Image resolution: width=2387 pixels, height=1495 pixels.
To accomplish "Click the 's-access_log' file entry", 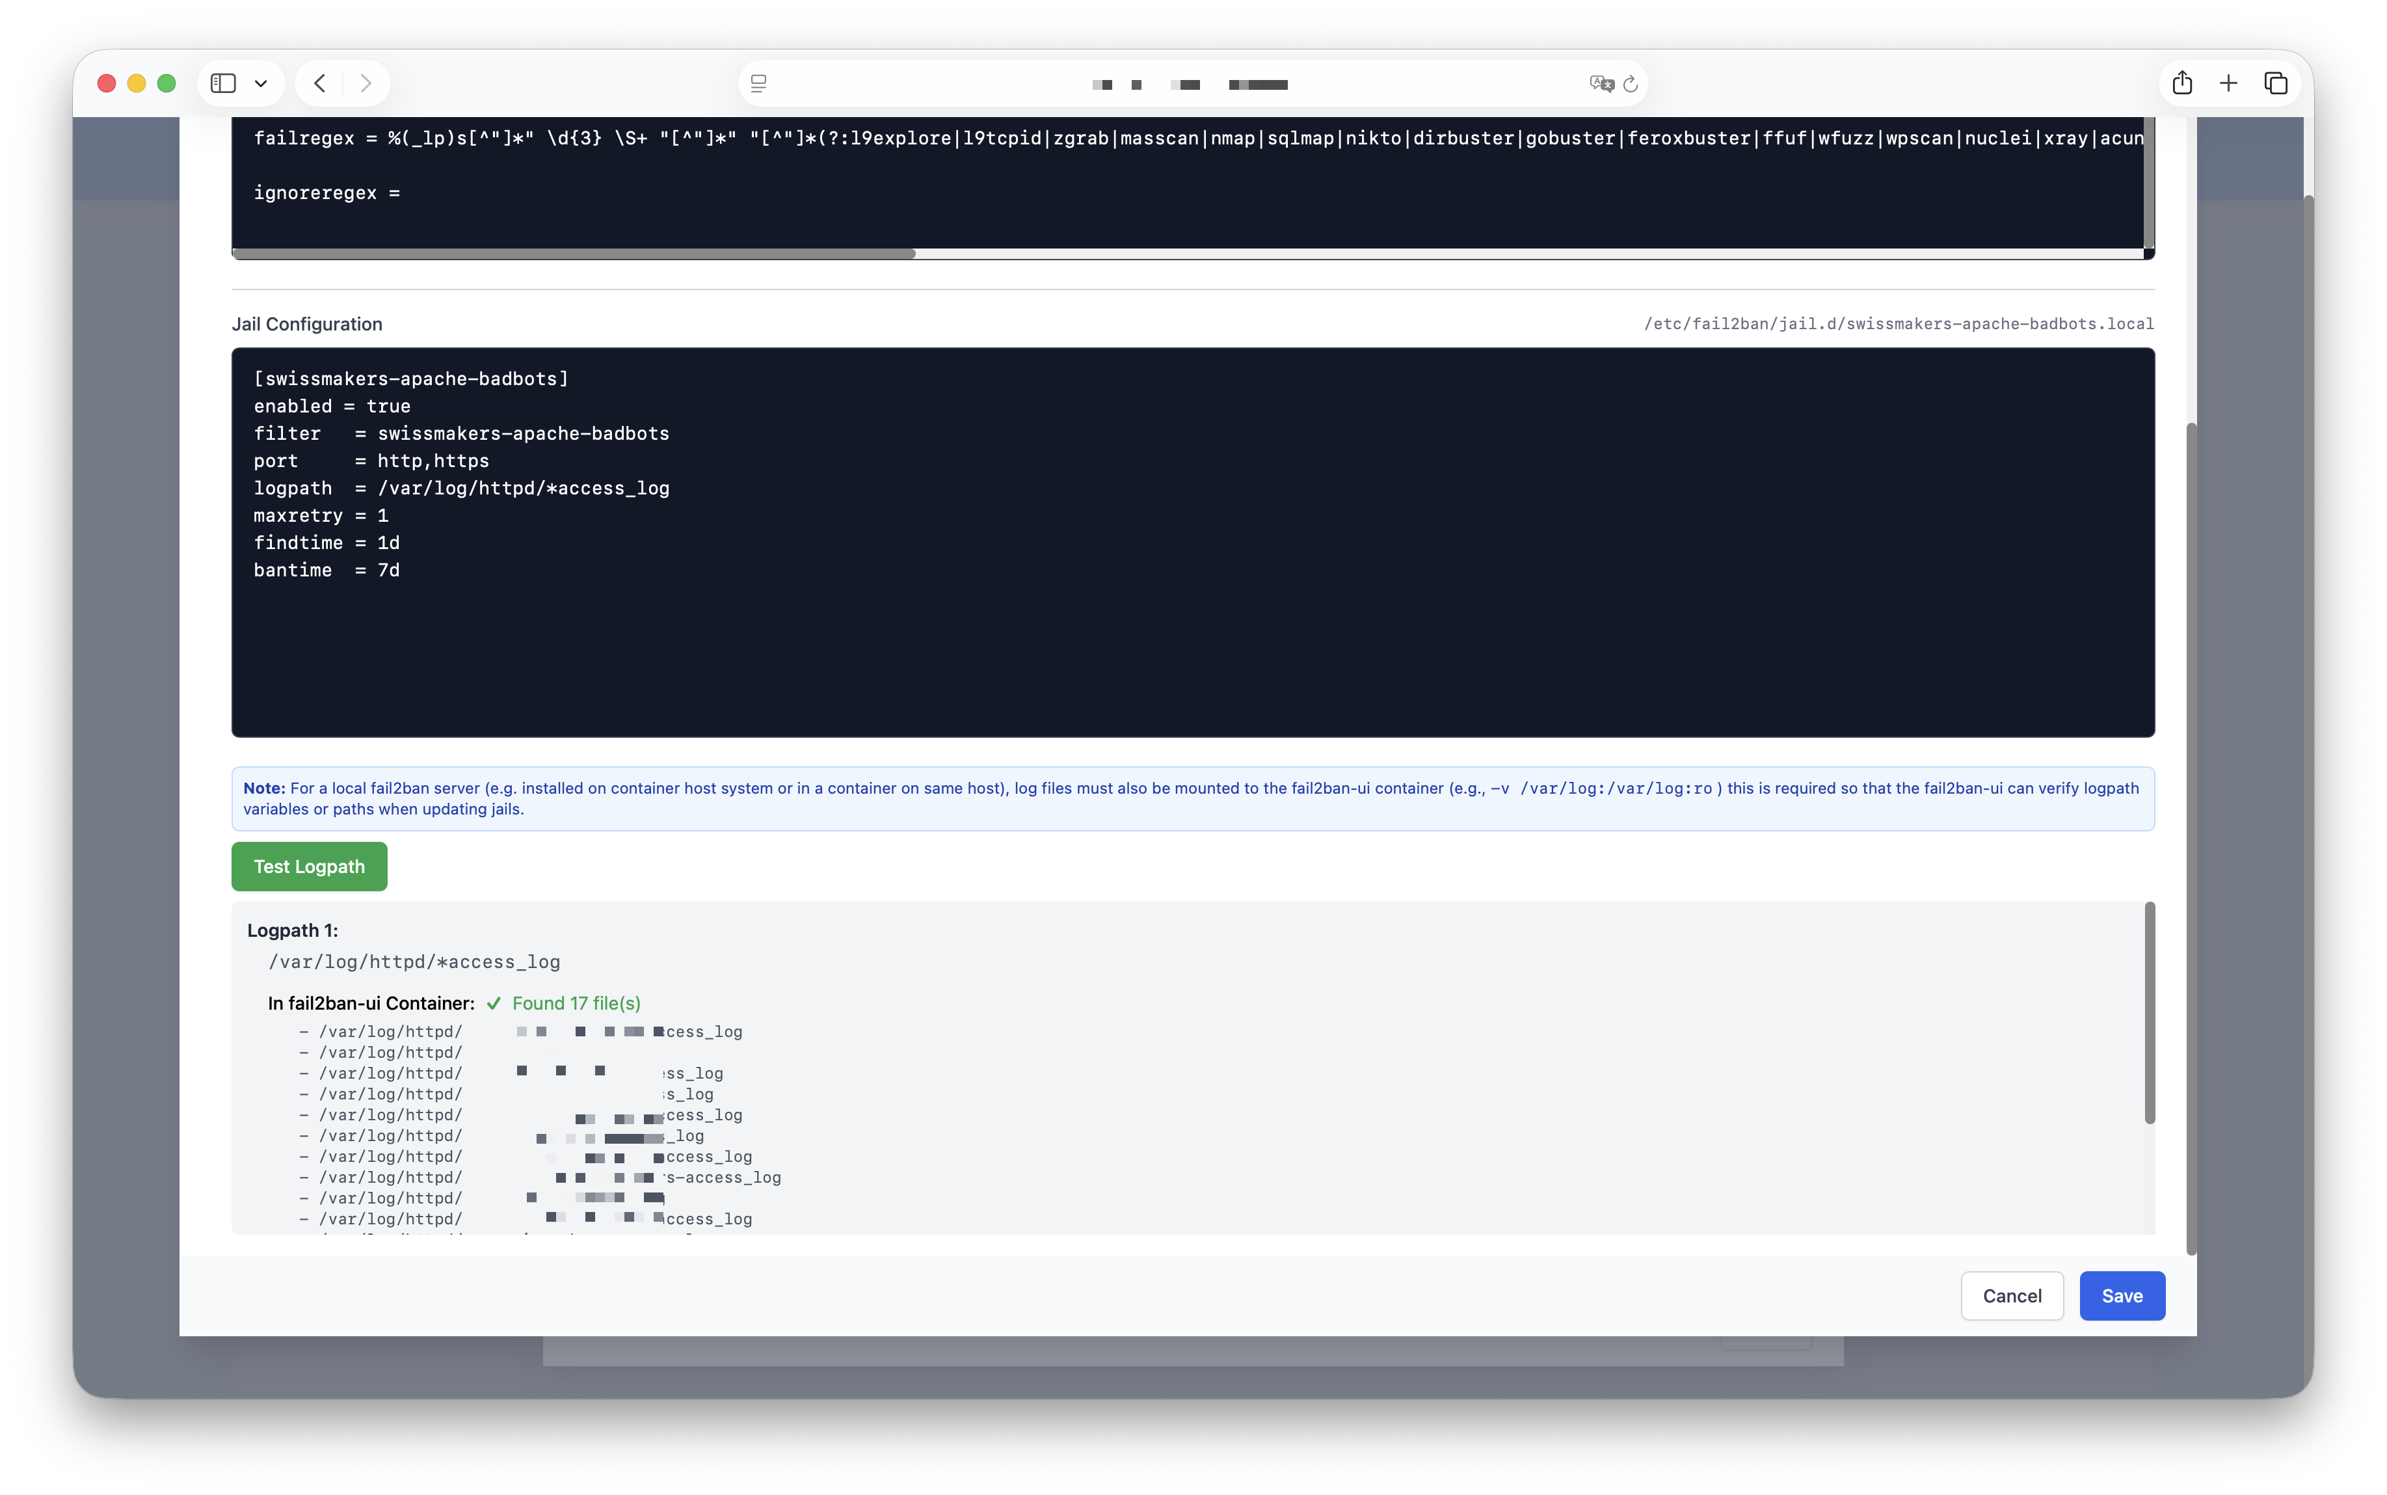I will pyautogui.click(x=540, y=1178).
